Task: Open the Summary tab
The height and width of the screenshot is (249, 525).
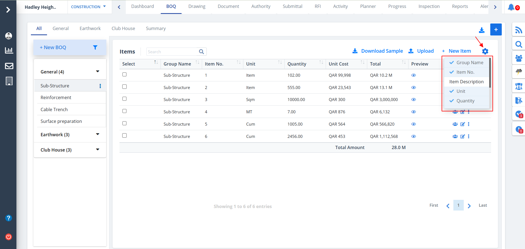Action: point(156,28)
